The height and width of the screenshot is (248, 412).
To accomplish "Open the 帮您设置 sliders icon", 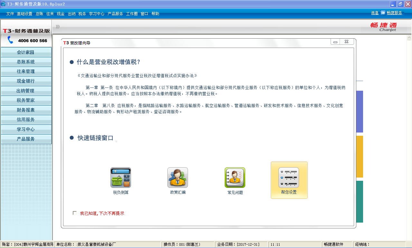I will (x=289, y=178).
